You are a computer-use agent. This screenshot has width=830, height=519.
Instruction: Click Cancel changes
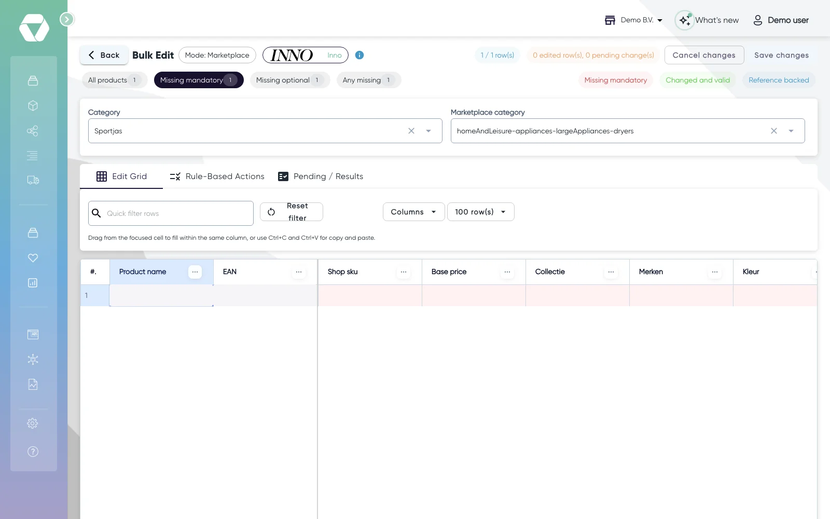pyautogui.click(x=704, y=55)
